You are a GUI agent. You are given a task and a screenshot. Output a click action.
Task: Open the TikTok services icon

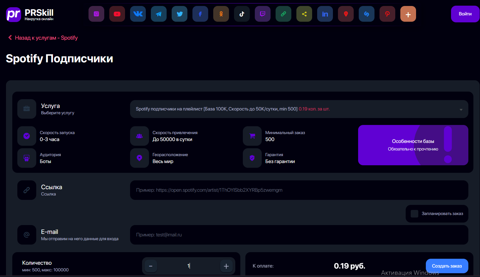(242, 14)
